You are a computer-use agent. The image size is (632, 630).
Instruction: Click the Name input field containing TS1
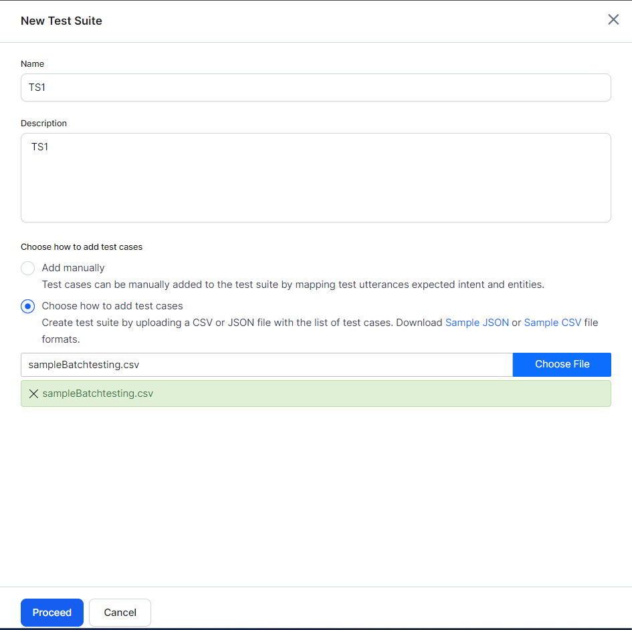(x=316, y=88)
